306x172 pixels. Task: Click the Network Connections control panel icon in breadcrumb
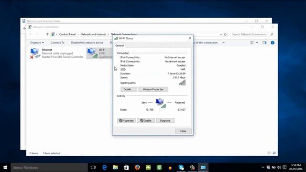pyautogui.click(x=53, y=34)
